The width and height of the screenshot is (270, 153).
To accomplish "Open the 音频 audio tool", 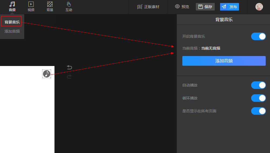I will click(12, 6).
